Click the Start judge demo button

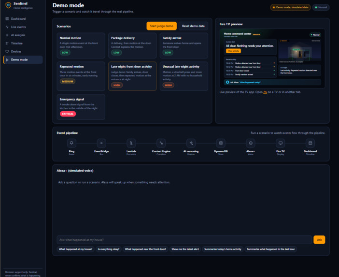click(161, 26)
